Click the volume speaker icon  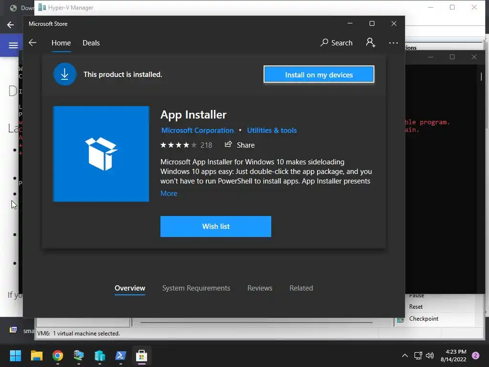430,356
